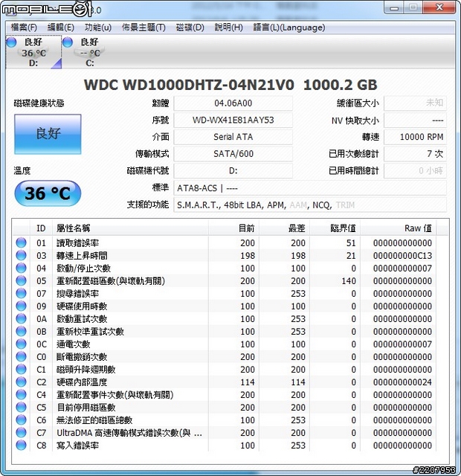Click status orb of attribute 0C 通電次數
Viewport: 461px width, 476px height.
coord(21,344)
